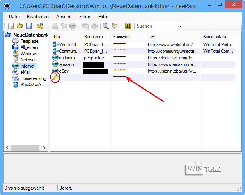Click the Open database folder icon

[x=20, y=26]
